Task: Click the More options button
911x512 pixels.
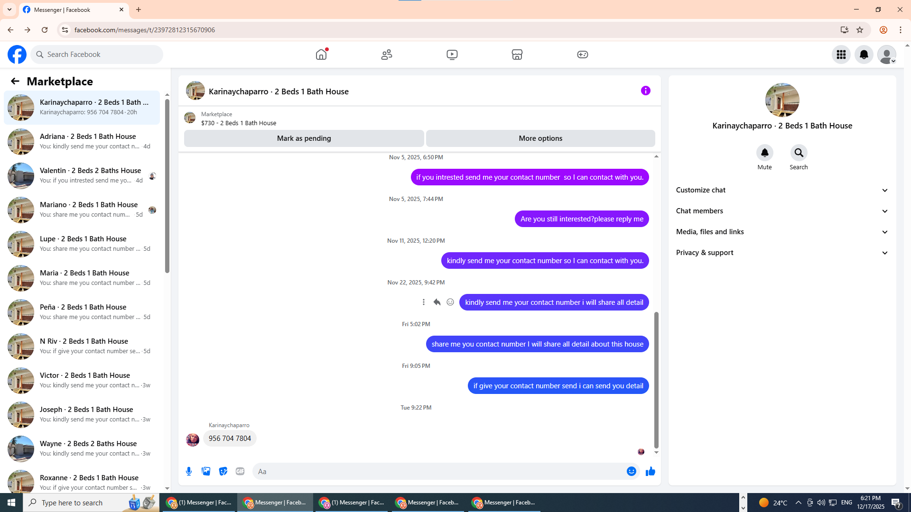Action: [540, 138]
